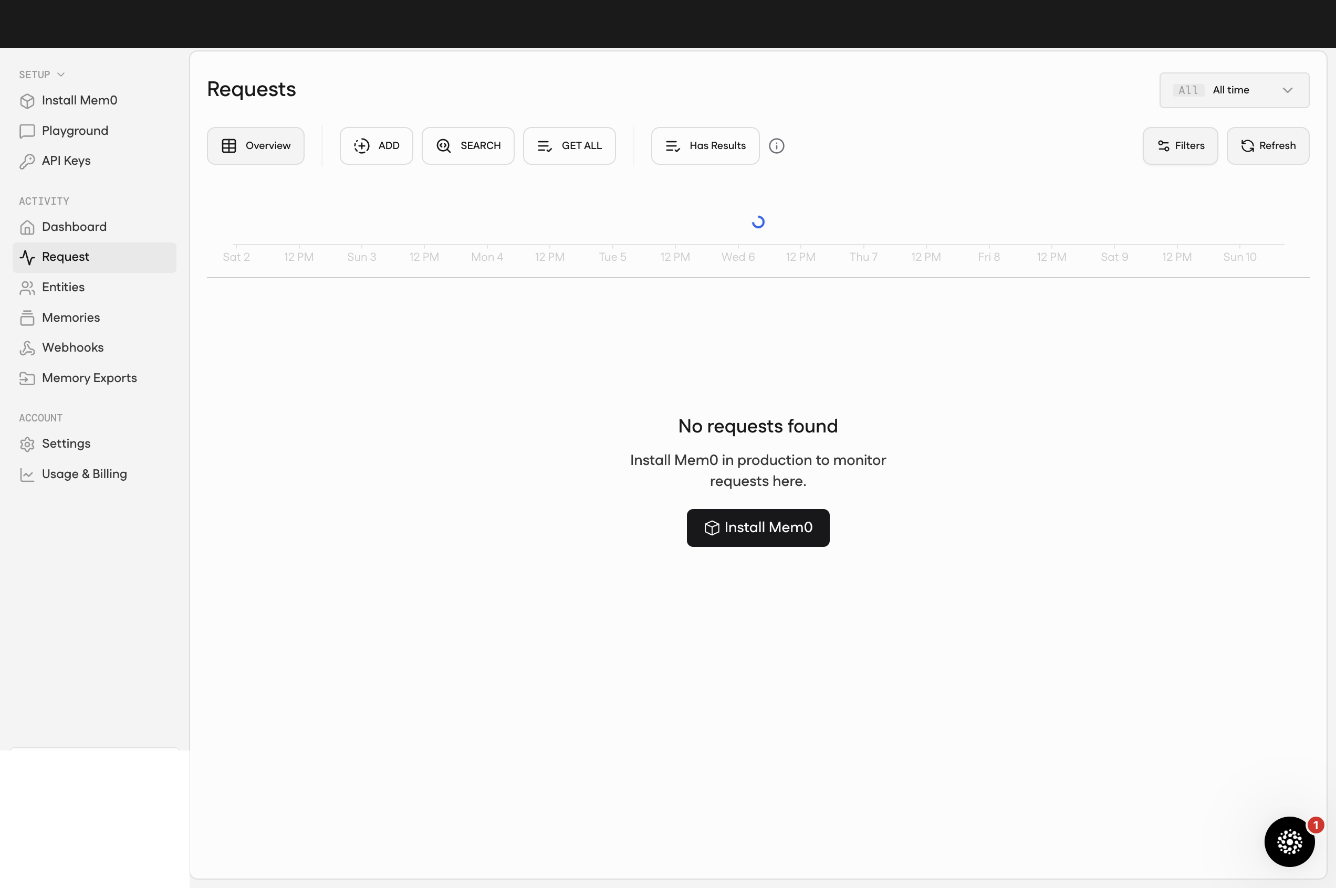Click the SEARCH magnifier icon
Viewport: 1336px width, 888px height.
pos(444,146)
